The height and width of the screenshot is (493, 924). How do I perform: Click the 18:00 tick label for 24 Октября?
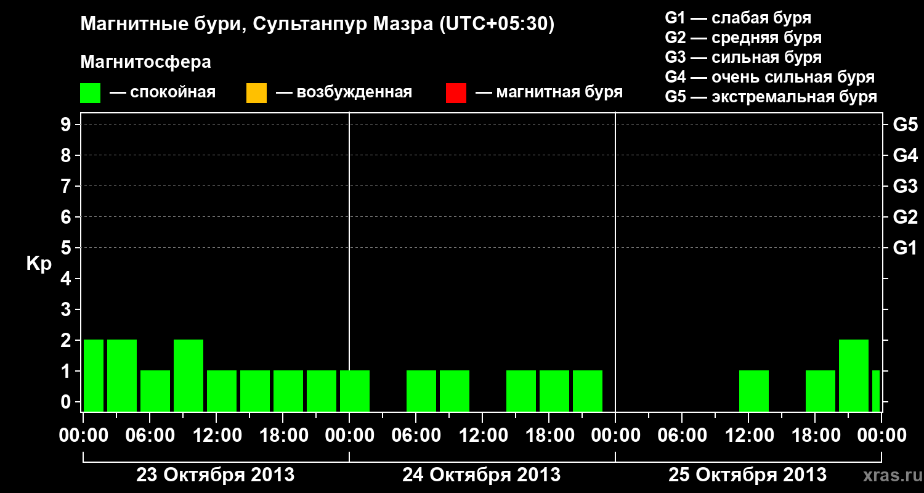pyautogui.click(x=549, y=436)
